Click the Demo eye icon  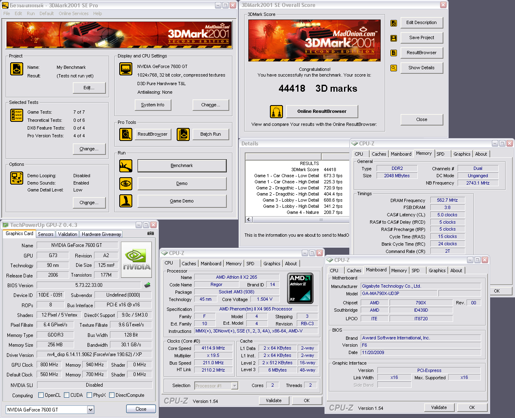126,183
